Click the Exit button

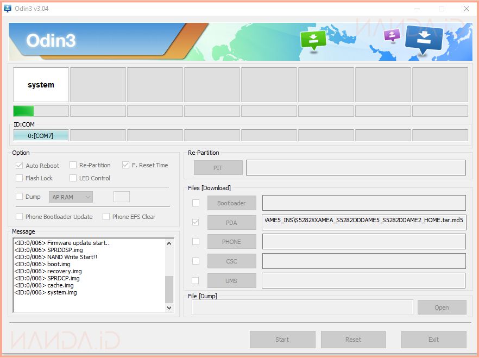(x=433, y=340)
